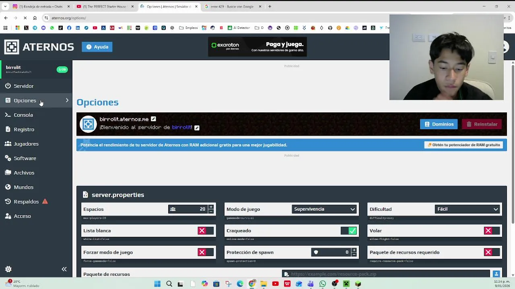Enable the Volar toggle
This screenshot has height=289, width=515.
click(492, 231)
